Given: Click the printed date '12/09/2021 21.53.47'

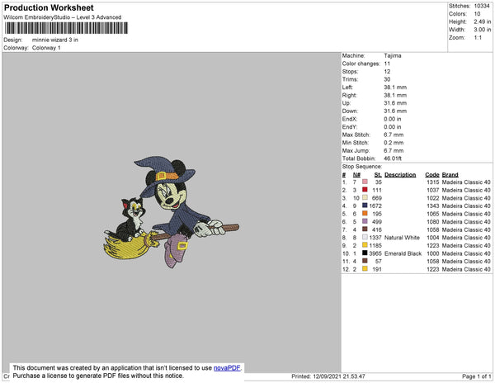Looking at the screenshot, I should [x=339, y=376].
